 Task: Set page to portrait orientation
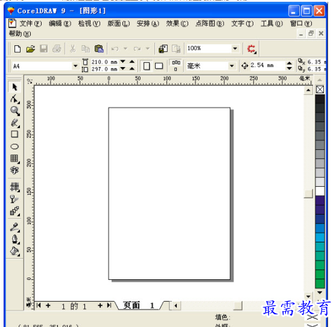tap(147, 66)
